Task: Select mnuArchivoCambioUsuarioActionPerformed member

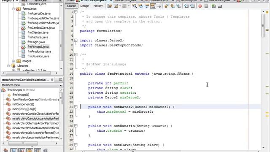Action: tap(35, 119)
